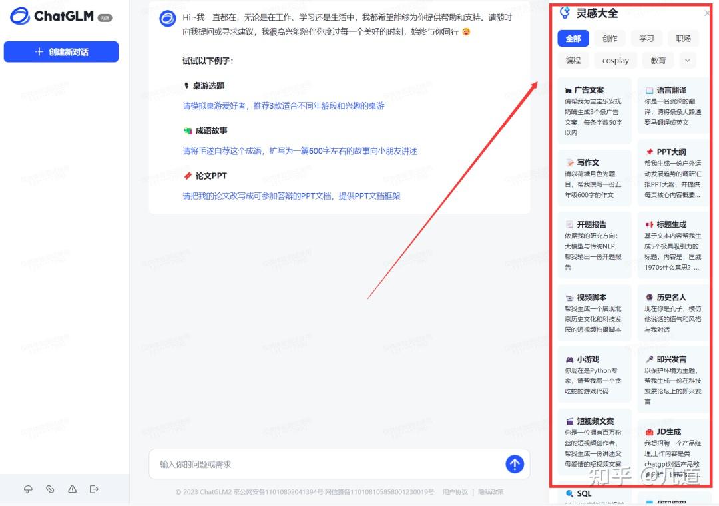Click the book icon of 语言翻译
Screen dimensions: 719x506
pos(649,91)
